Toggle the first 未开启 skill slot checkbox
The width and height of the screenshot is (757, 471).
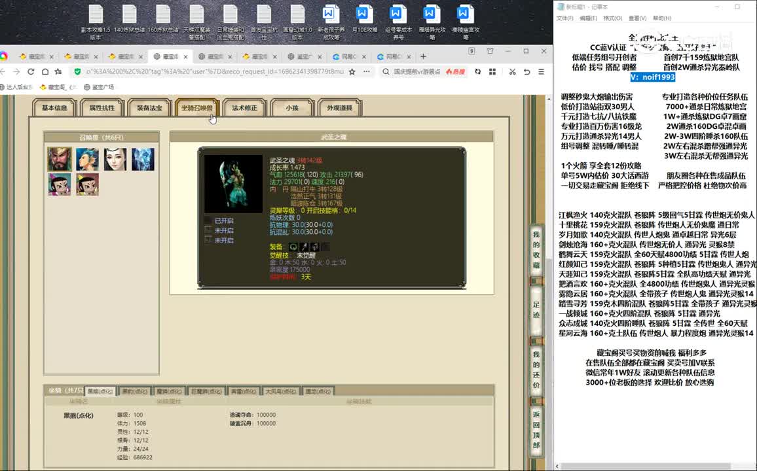[x=208, y=230]
